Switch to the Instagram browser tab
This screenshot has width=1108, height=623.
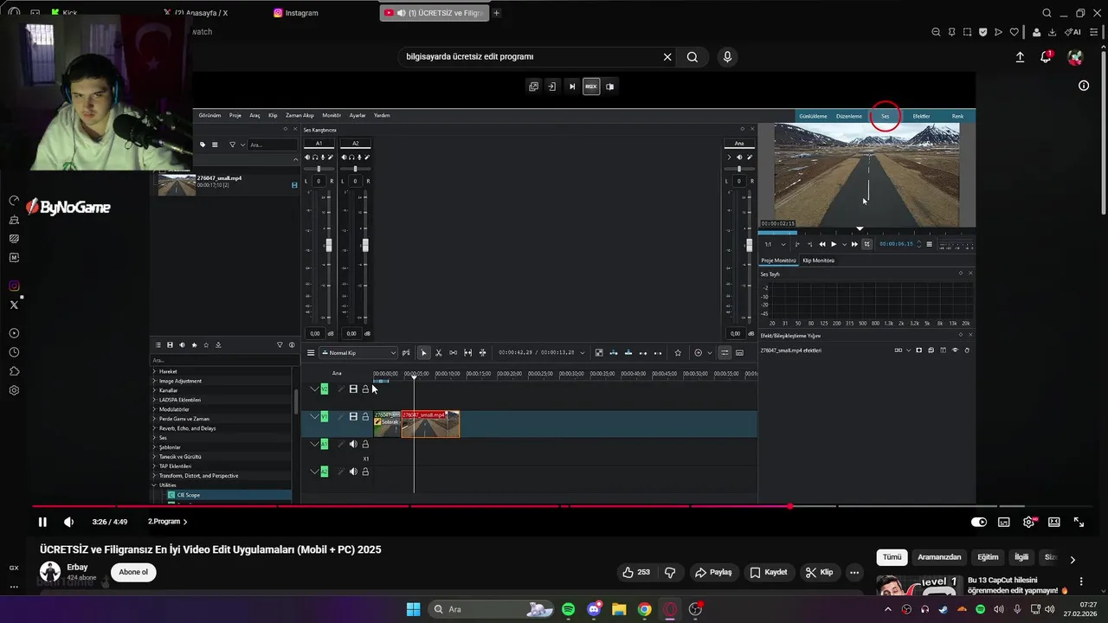302,13
